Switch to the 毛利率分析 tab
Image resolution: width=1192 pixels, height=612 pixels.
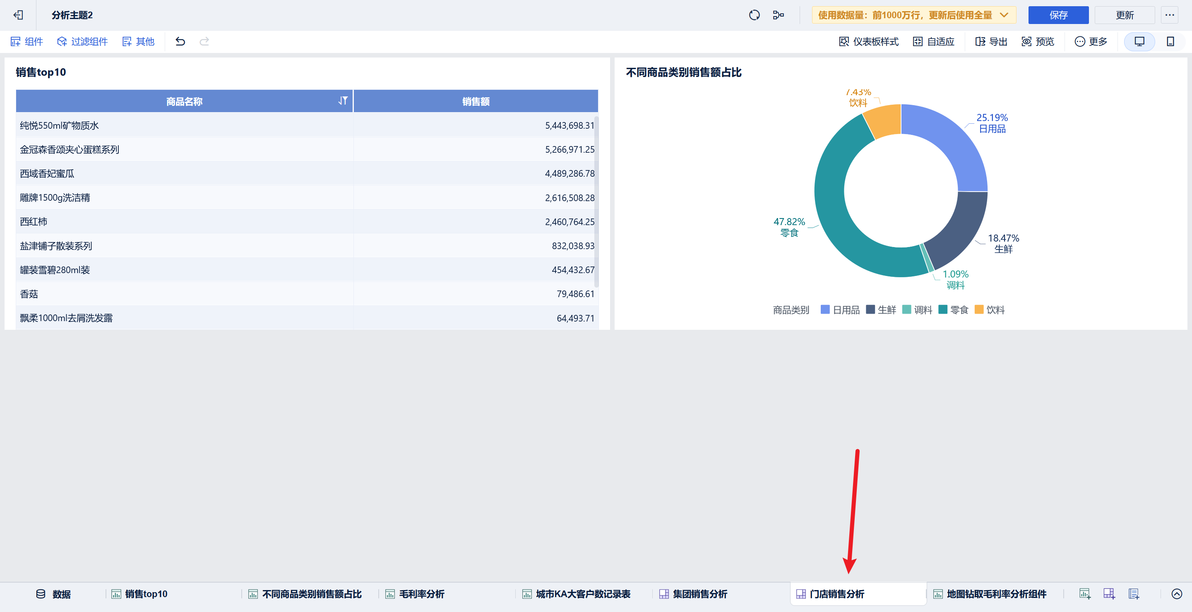421,594
